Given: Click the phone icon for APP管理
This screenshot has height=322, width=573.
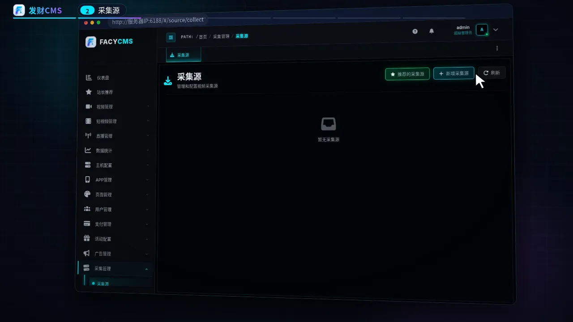Looking at the screenshot, I should [x=87, y=179].
